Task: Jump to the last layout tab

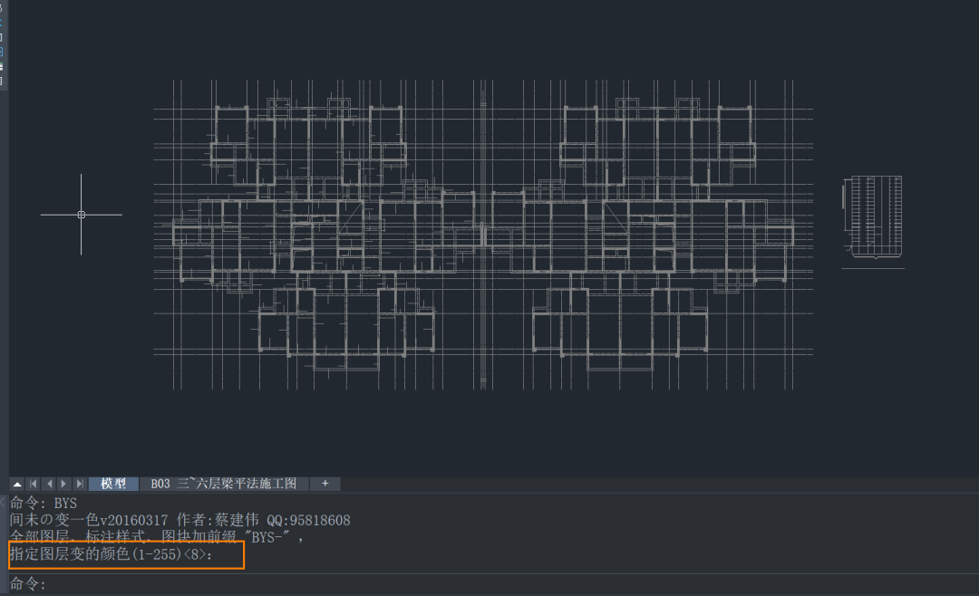Action: [79, 485]
